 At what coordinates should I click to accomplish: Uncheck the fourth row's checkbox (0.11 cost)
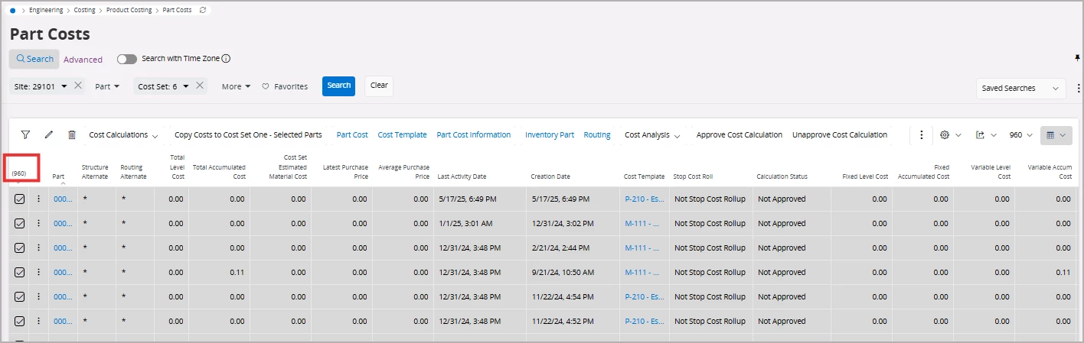20,273
